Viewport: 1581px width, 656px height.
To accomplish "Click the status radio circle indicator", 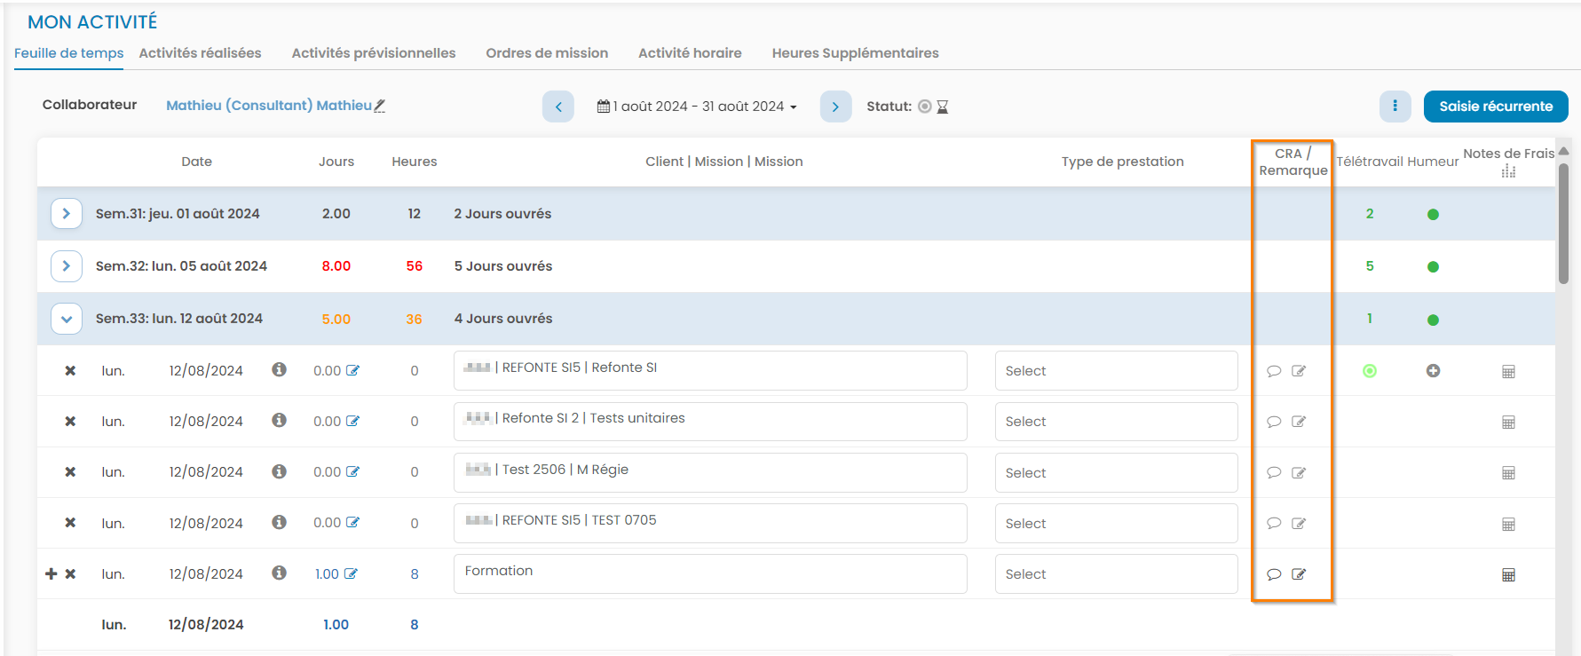I will (925, 107).
